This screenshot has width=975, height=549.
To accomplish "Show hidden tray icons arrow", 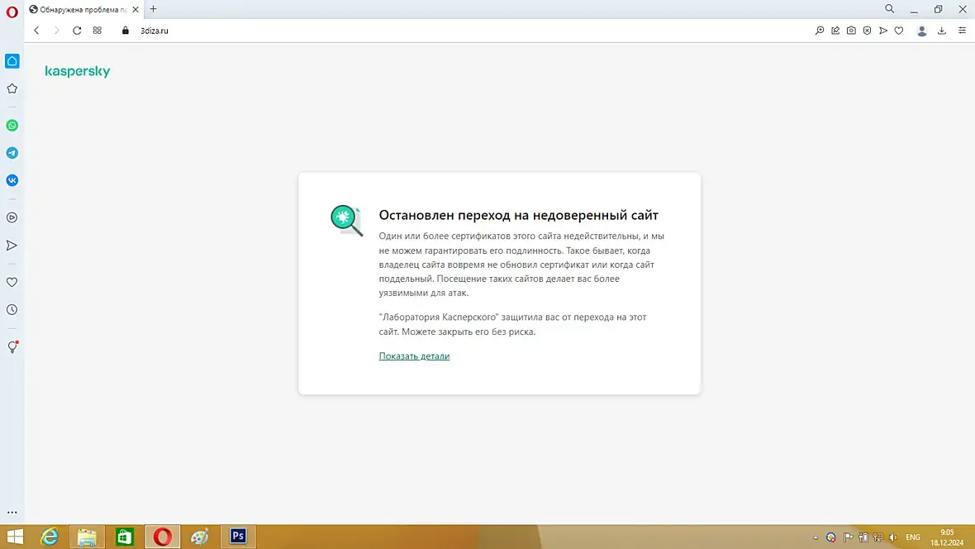I will 816,537.
